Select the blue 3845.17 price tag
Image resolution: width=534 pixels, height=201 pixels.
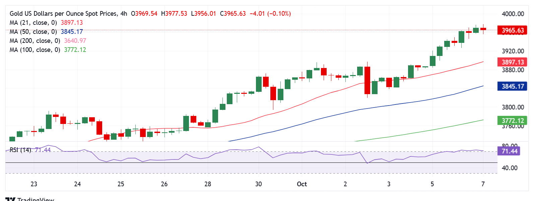[x=512, y=86]
